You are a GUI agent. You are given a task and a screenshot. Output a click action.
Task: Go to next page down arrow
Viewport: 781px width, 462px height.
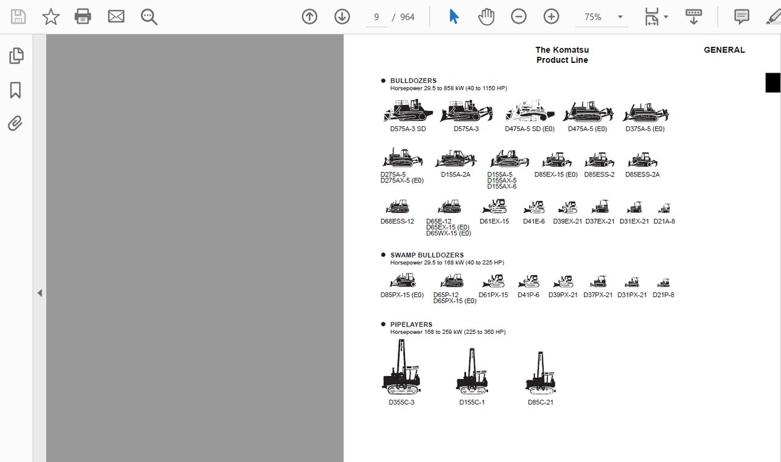pos(342,17)
